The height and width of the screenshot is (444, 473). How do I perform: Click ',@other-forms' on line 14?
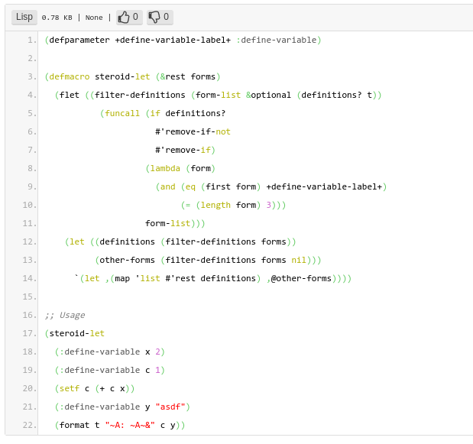(299, 278)
